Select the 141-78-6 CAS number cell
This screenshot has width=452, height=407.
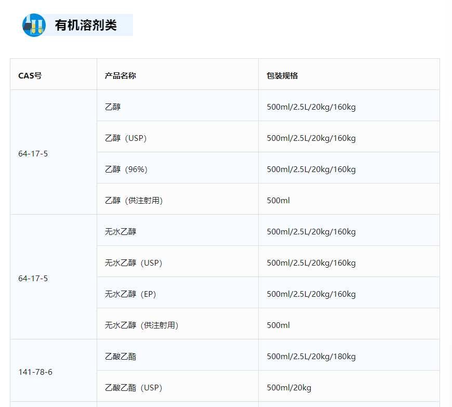35,372
